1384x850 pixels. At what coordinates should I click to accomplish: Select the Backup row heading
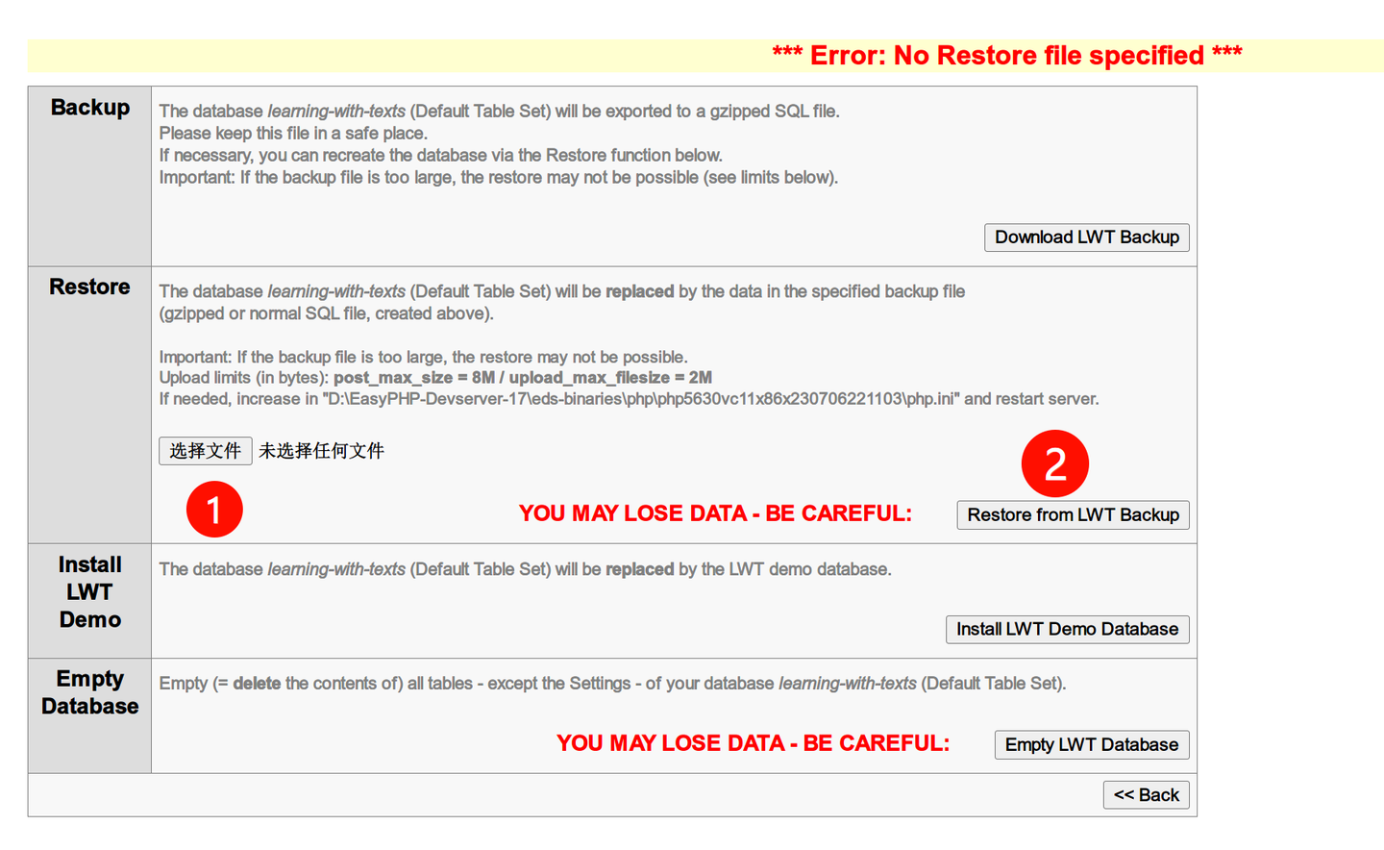point(90,108)
